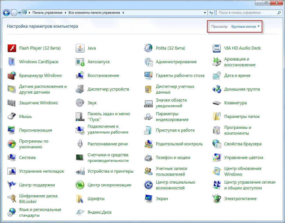
Task: Click the Управление цветом icon
Action: (217, 158)
